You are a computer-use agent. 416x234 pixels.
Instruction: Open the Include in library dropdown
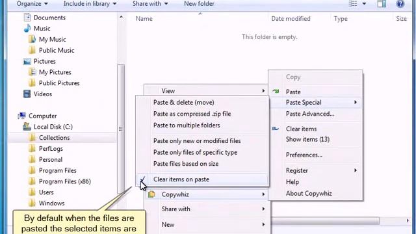point(90,4)
